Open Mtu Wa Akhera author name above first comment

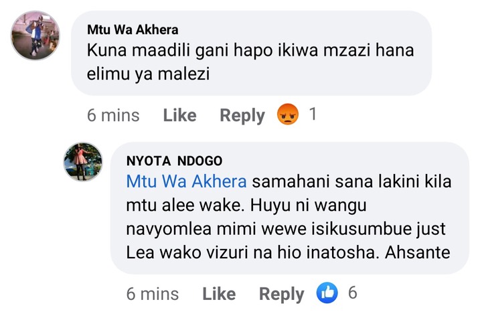coord(133,29)
